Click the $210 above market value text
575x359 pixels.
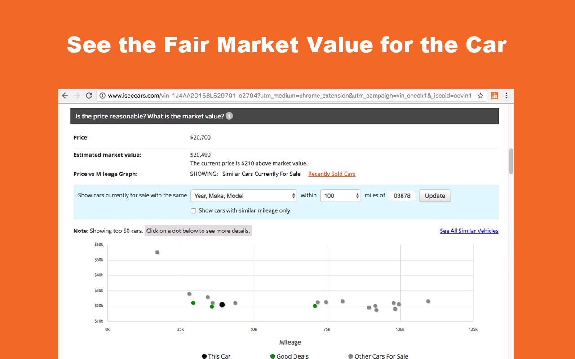pos(249,163)
